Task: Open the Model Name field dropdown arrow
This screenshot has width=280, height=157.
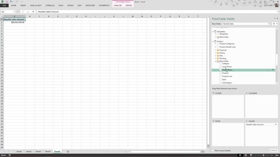Action: [273, 70]
